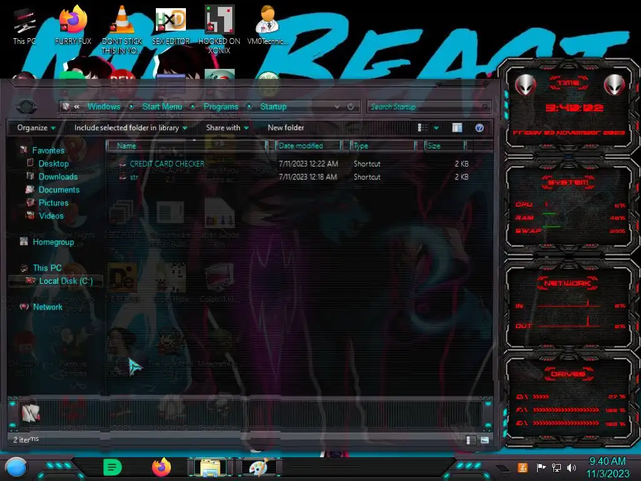Click the TIME gadget on the sidebar

point(568,107)
